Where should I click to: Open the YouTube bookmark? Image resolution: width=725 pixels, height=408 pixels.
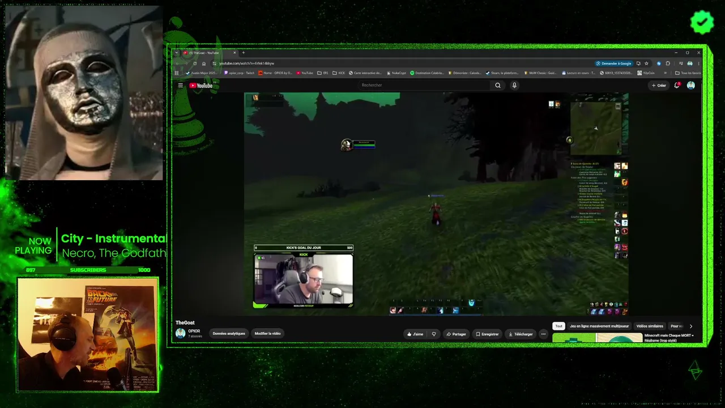(x=305, y=73)
